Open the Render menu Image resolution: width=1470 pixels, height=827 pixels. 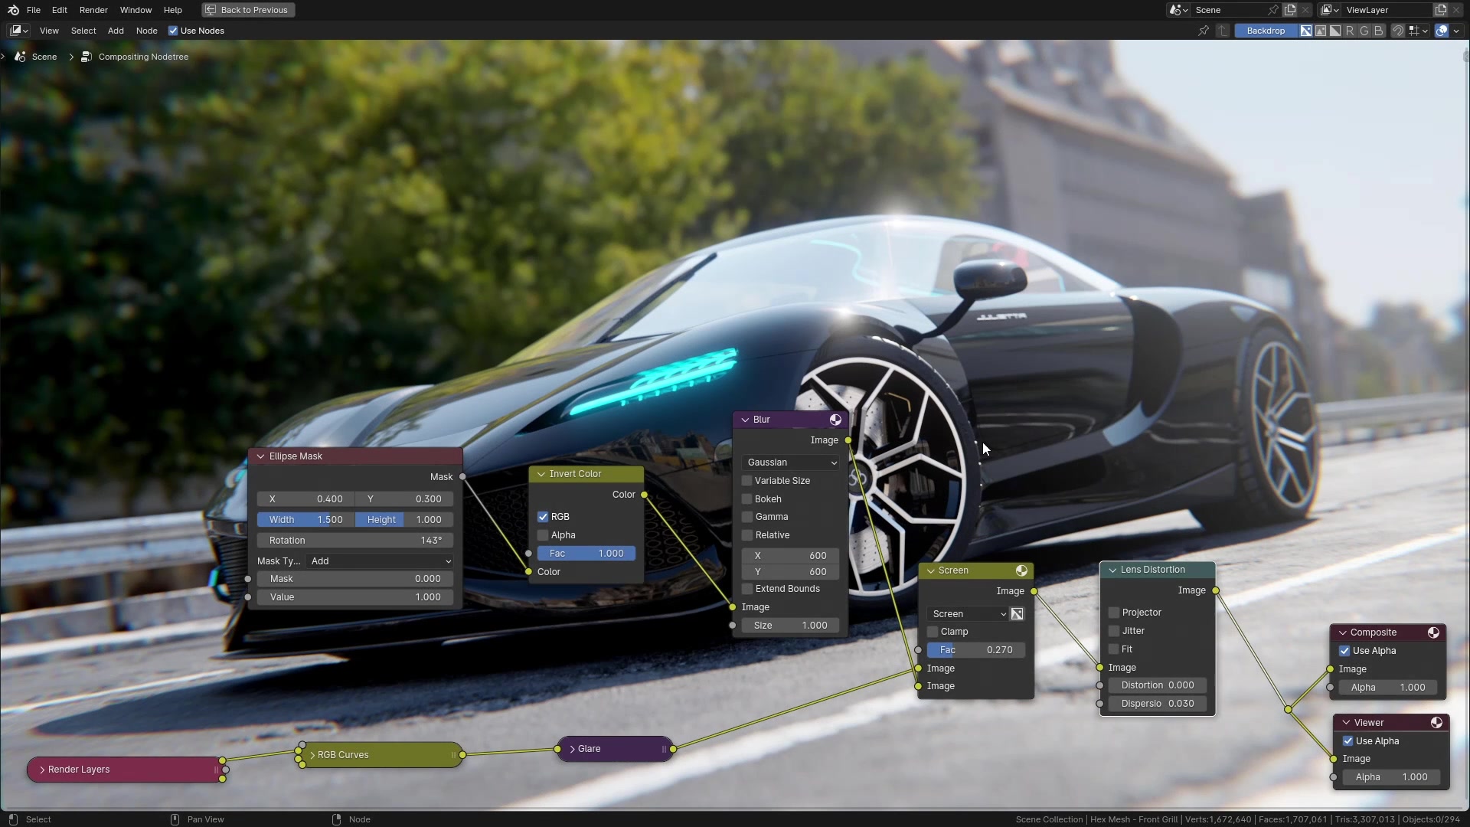[93, 10]
